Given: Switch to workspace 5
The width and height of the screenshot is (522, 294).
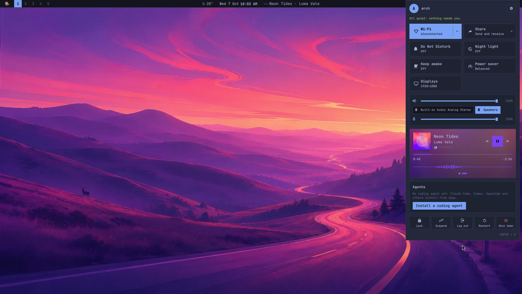Looking at the screenshot, I should point(48,4).
